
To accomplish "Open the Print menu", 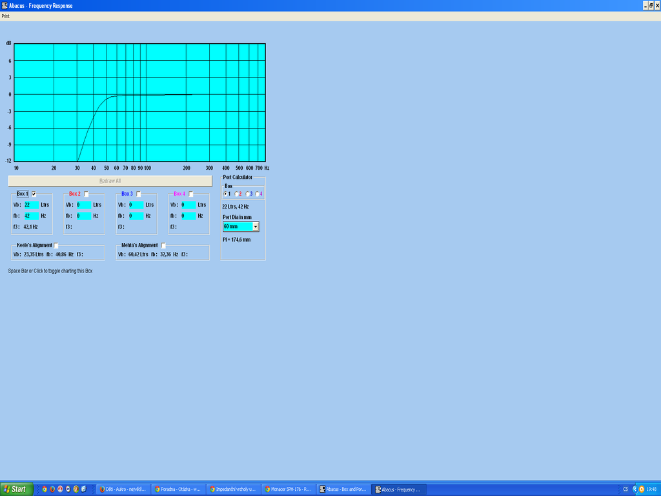I will (5, 16).
